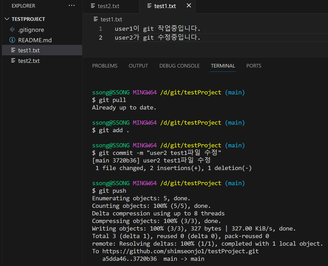Image resolution: width=328 pixels, height=266 pixels.
Task: Close the test1.txt editor tab
Action: (189, 5)
